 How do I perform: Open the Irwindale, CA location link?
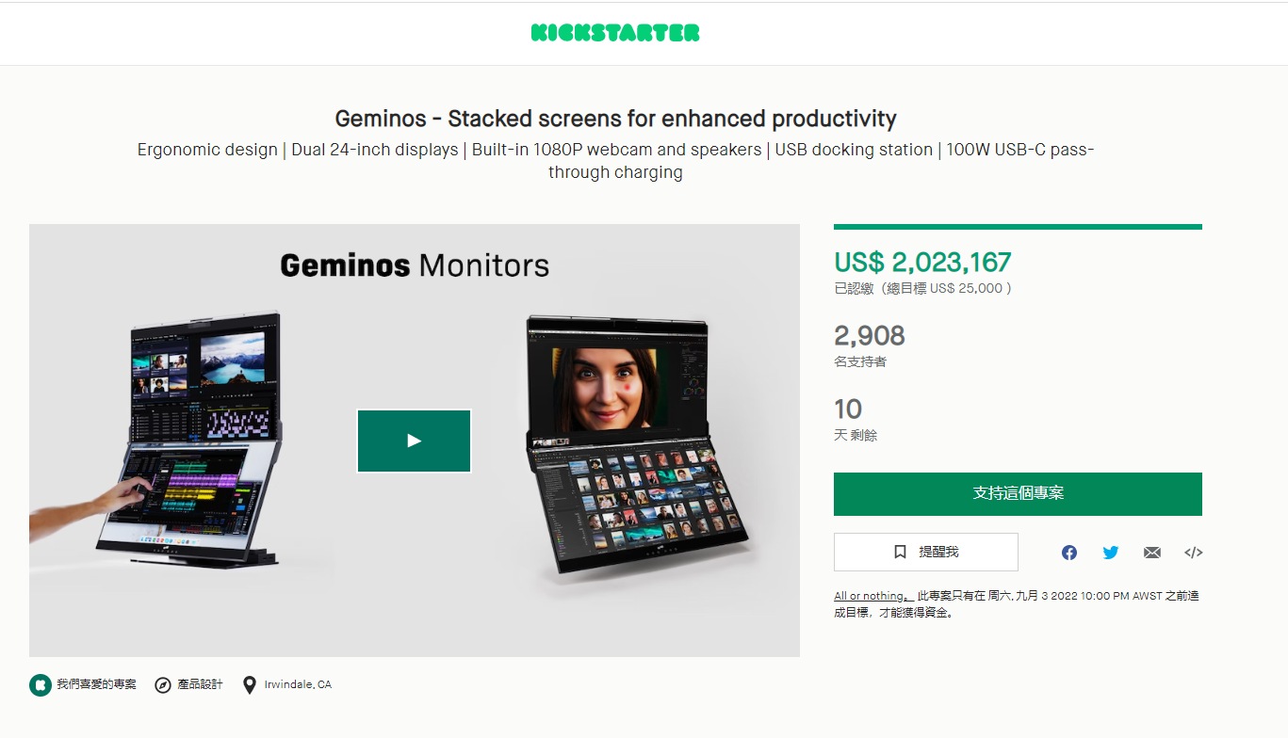point(298,684)
